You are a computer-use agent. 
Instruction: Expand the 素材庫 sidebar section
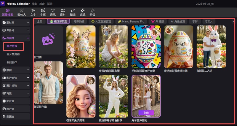click(x=16, y=23)
